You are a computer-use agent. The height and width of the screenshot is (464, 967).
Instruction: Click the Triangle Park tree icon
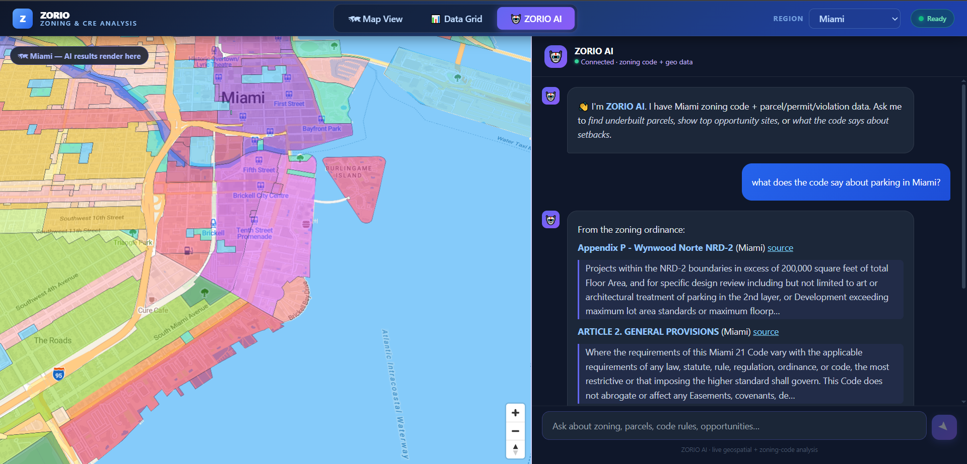[133, 233]
